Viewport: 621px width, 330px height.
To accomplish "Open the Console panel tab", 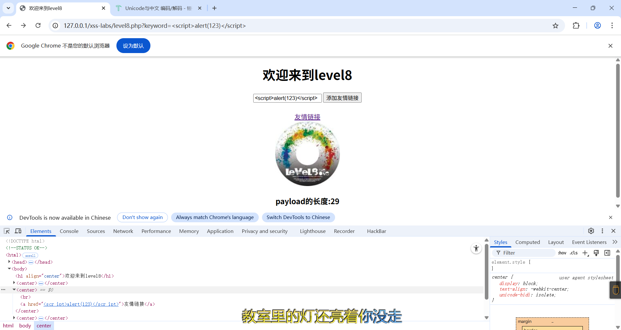I will click(x=69, y=231).
